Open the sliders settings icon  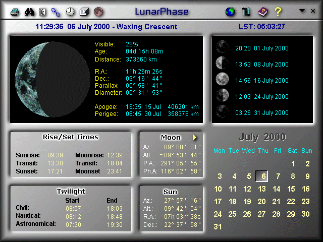[246, 12]
